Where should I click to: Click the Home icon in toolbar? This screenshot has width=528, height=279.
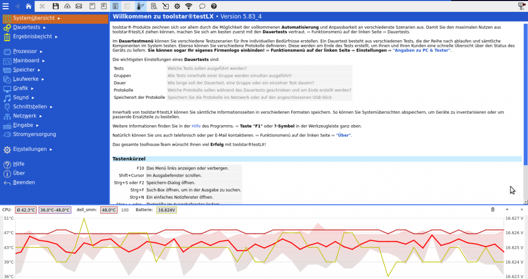click(28, 6)
